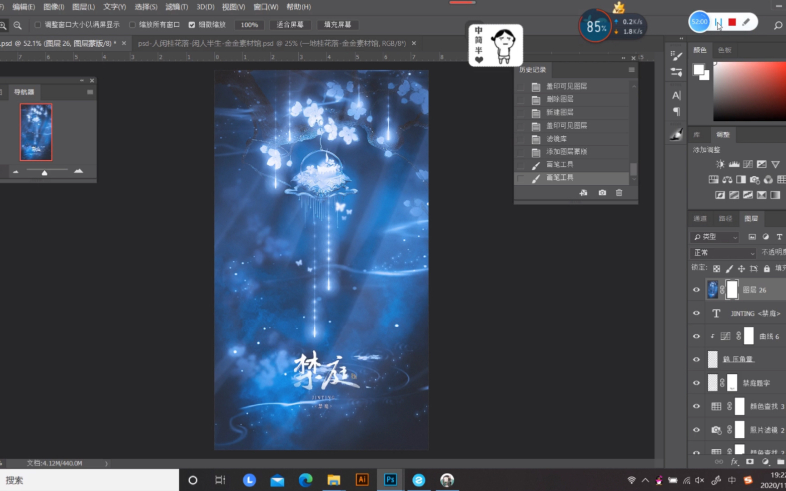Viewport: 786px width, 491px height.
Task: Lock all padlock icon in Layers
Action: click(767, 269)
